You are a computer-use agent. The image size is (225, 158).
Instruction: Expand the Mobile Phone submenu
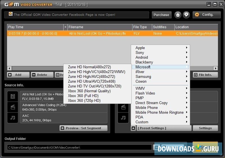[160, 107]
